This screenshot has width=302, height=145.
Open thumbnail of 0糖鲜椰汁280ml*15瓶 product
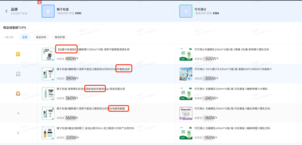[x=48, y=54]
